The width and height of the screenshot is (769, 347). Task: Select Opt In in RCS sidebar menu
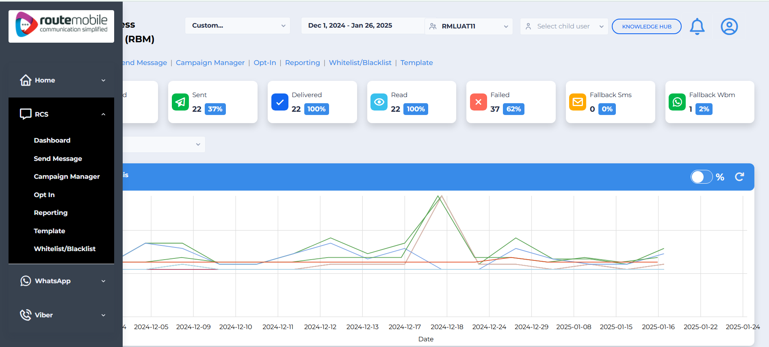pyautogui.click(x=44, y=195)
